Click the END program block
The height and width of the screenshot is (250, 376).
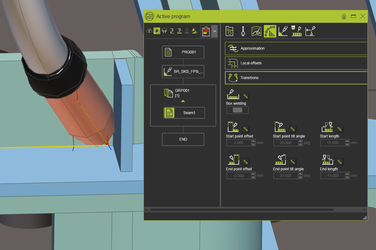point(183,139)
